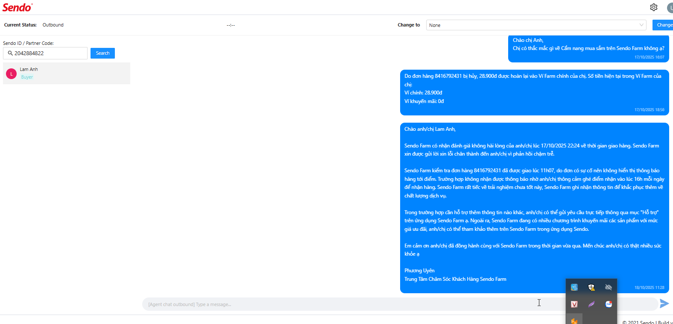Click the 'Ví chính: 28.900đ' line
673x324 pixels.
coord(423,93)
